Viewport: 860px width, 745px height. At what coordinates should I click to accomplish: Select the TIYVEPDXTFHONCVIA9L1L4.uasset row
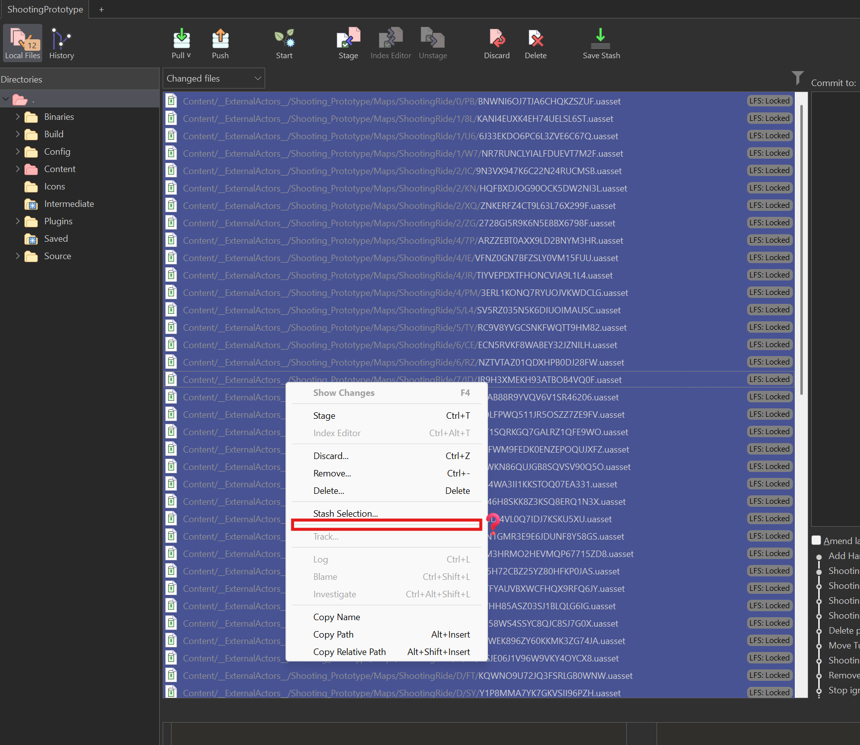[x=478, y=275]
